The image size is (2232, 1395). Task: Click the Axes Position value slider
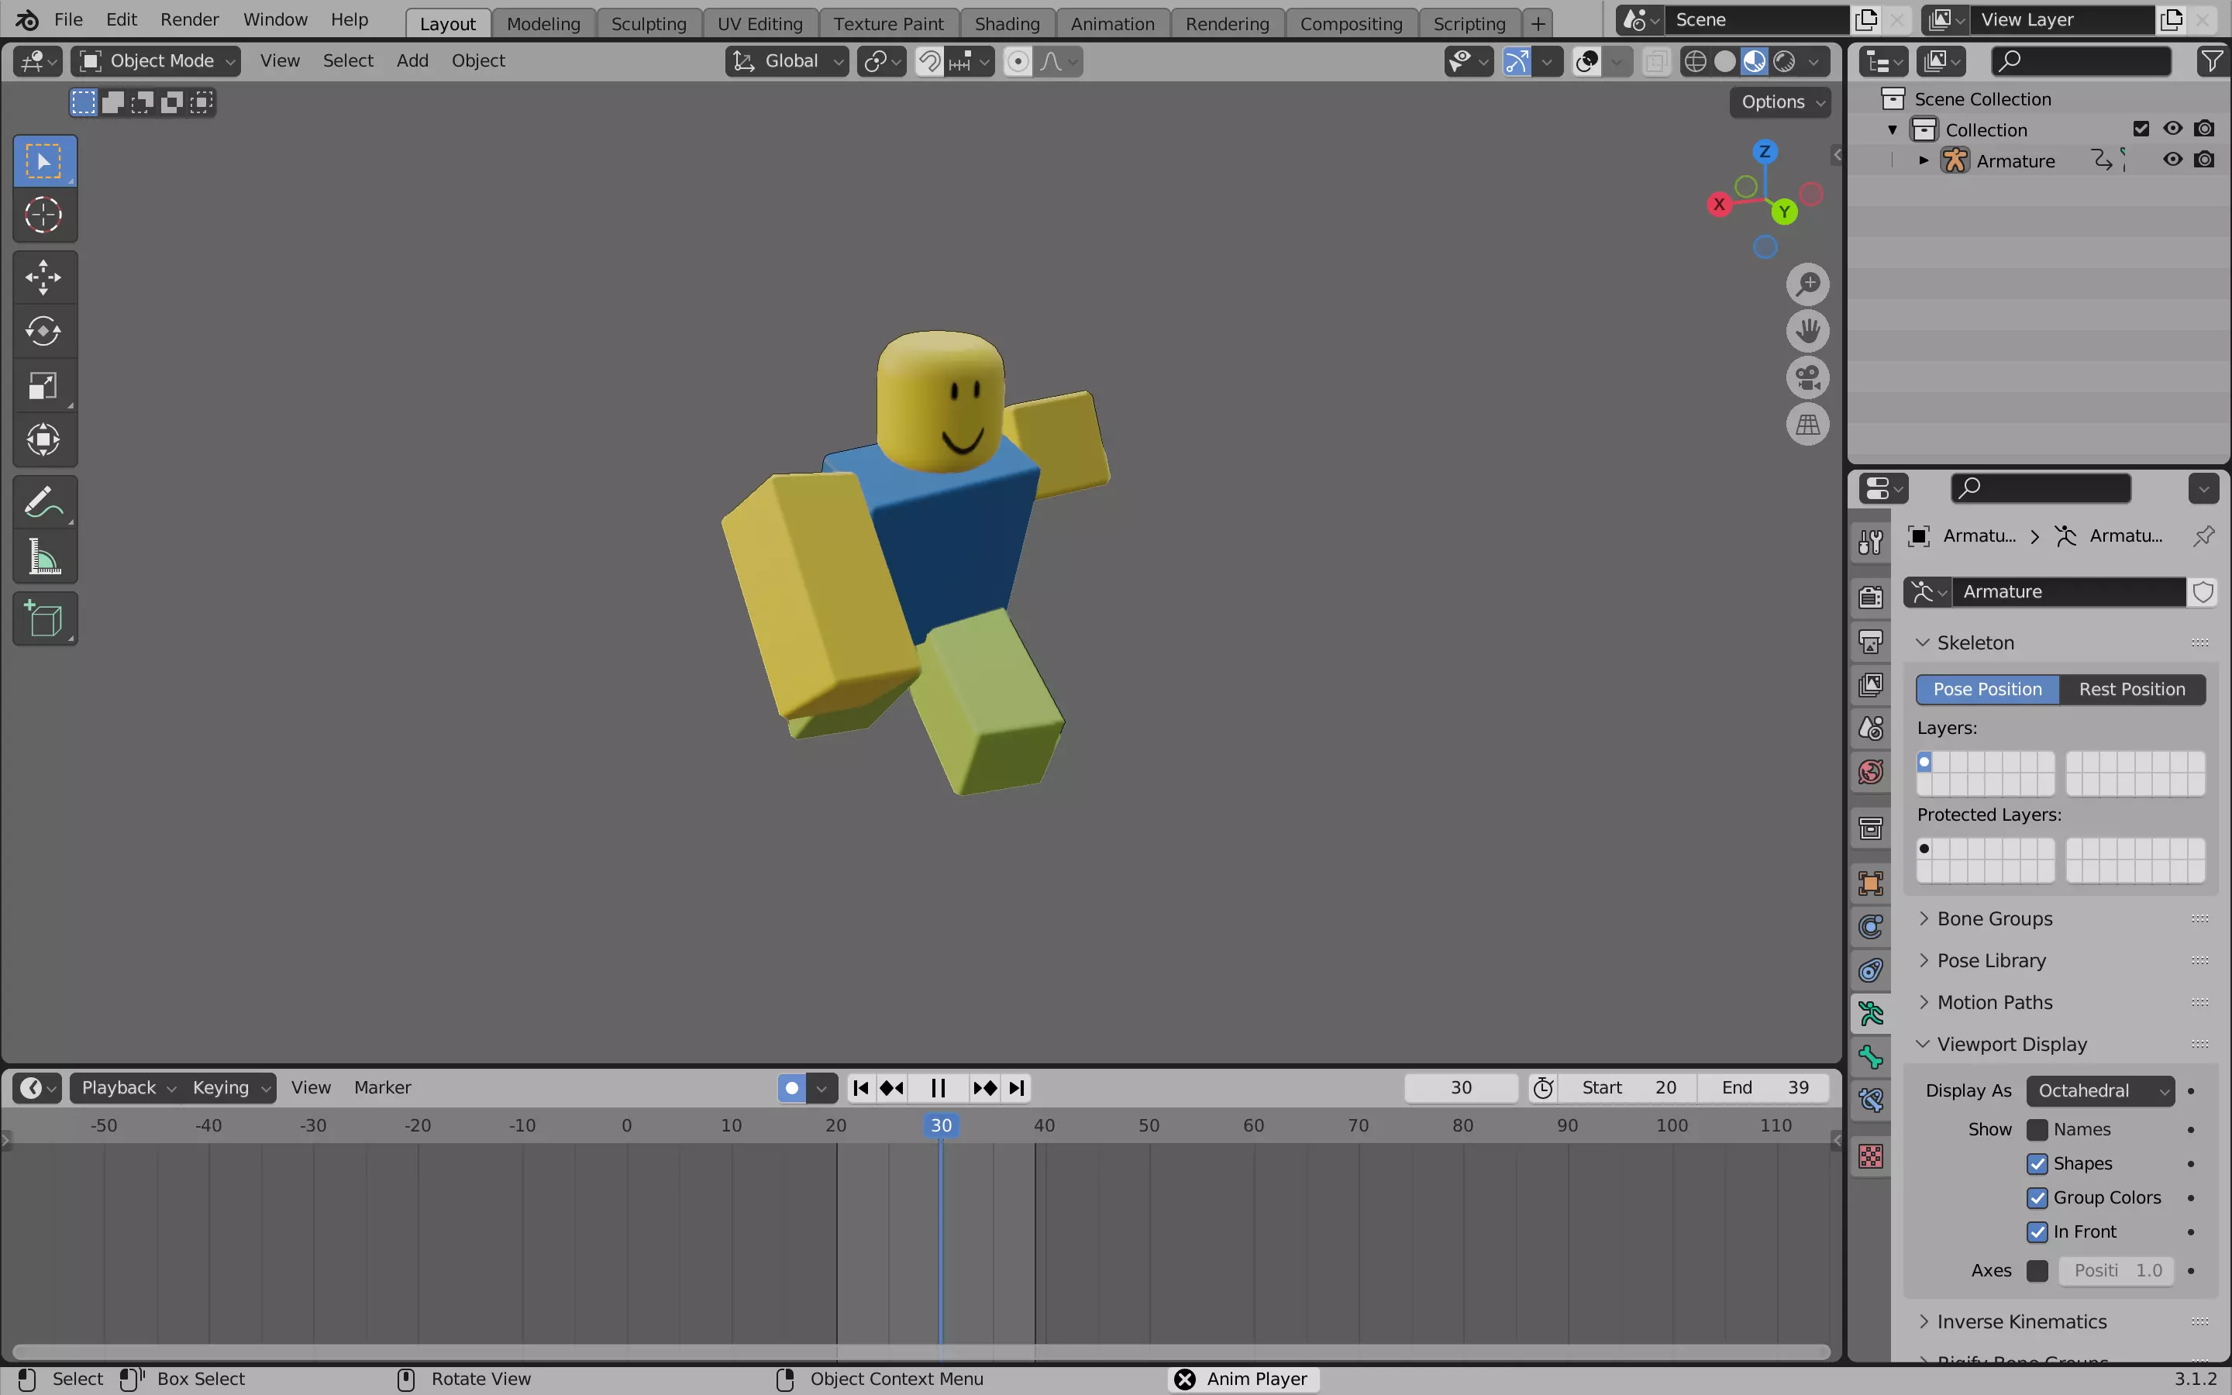pyautogui.click(x=2117, y=1270)
